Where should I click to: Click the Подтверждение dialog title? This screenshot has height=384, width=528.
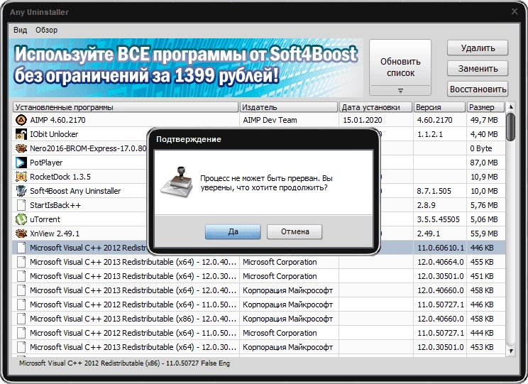coord(189,139)
